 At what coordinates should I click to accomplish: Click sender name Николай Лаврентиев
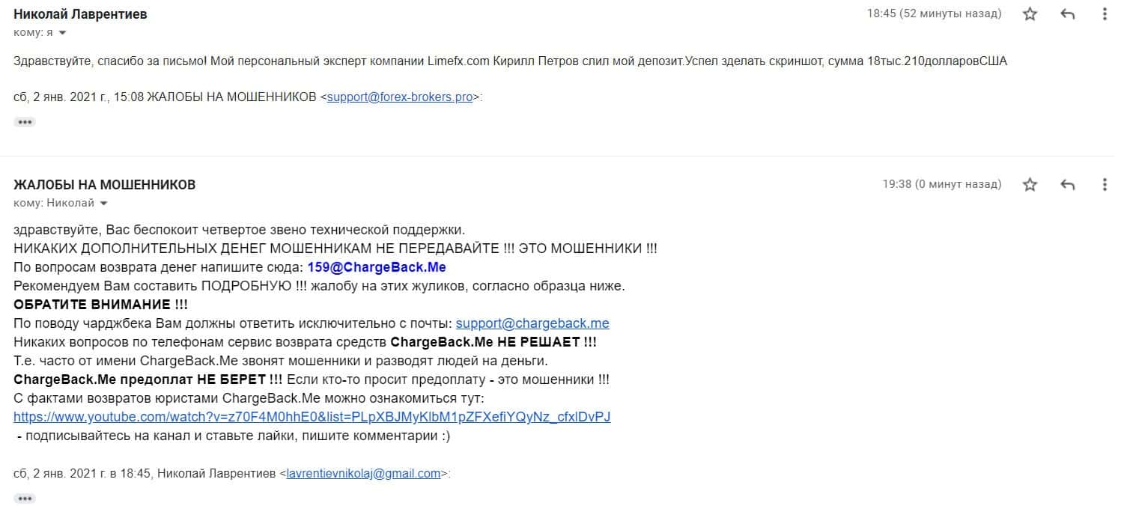pyautogui.click(x=80, y=14)
